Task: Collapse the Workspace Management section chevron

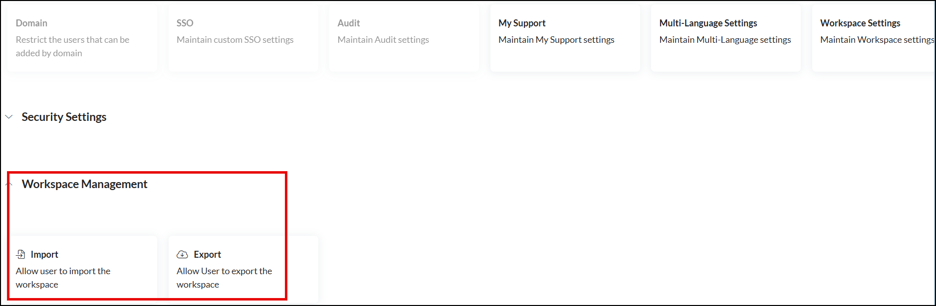Action: tap(9, 184)
